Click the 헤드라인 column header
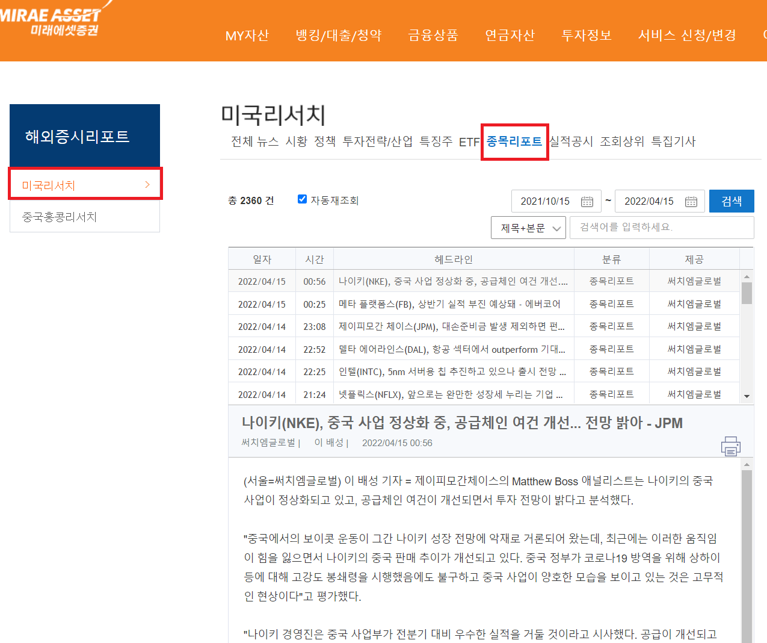The width and height of the screenshot is (767, 643). pyautogui.click(x=454, y=259)
